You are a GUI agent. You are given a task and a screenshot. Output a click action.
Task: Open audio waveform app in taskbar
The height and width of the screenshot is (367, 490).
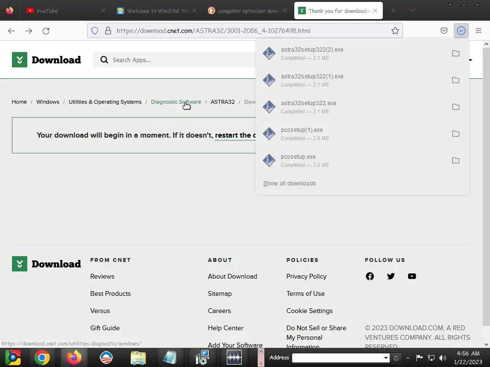[x=234, y=357]
